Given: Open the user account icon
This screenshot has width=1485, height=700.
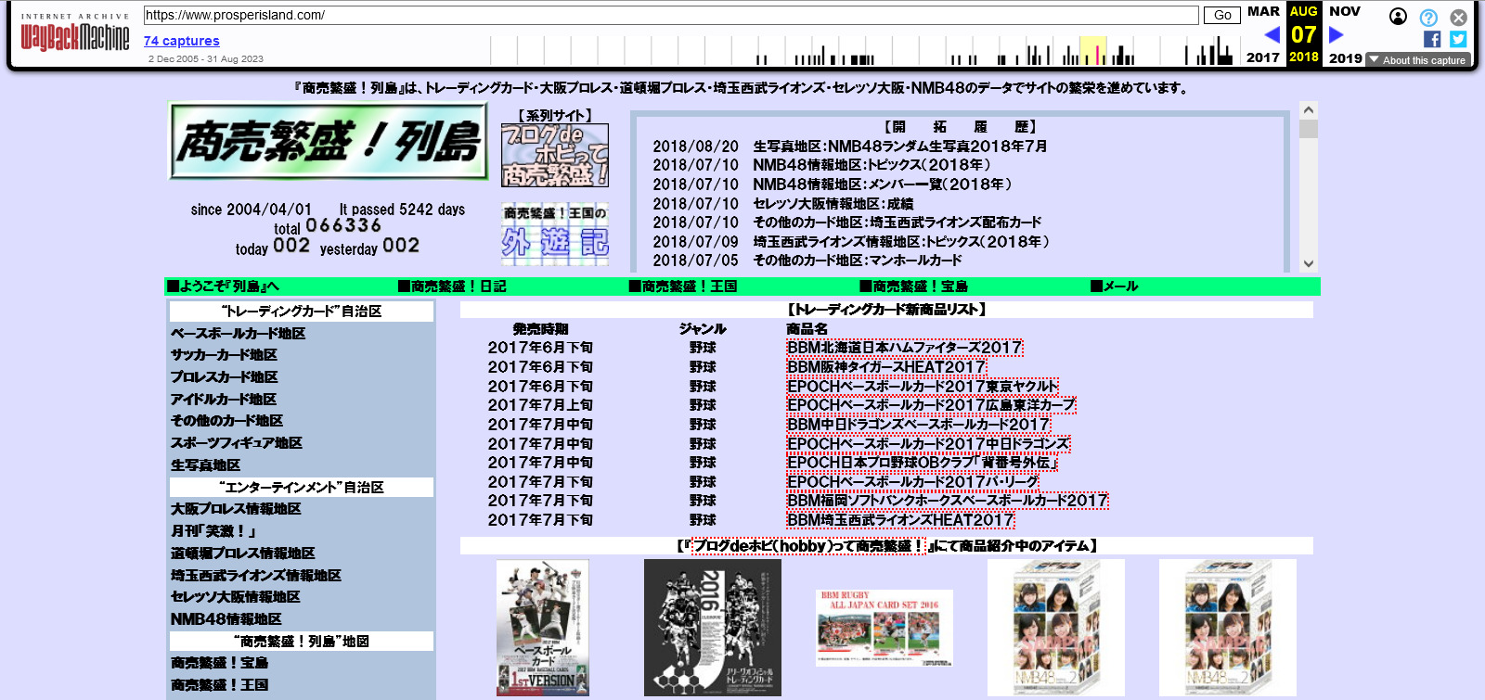Looking at the screenshot, I should coord(1398,17).
